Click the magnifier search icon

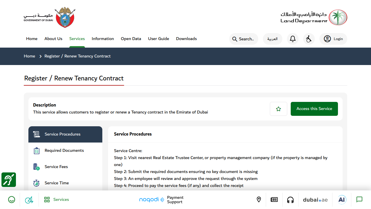click(235, 39)
